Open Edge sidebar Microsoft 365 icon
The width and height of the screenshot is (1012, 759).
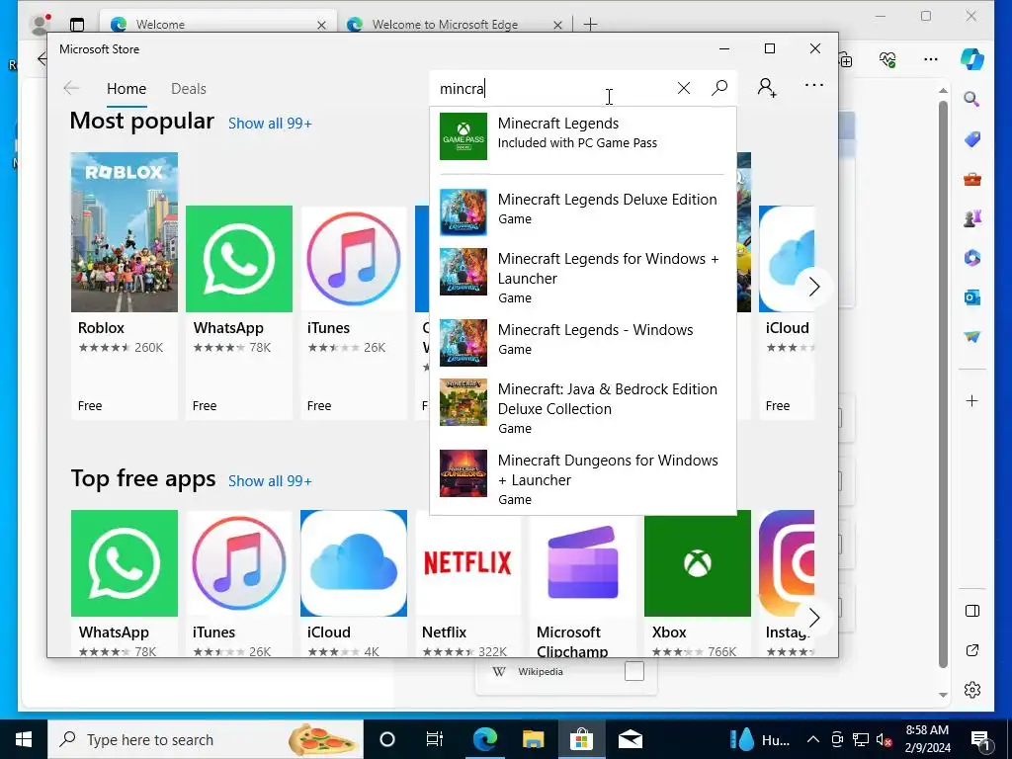[x=972, y=258]
